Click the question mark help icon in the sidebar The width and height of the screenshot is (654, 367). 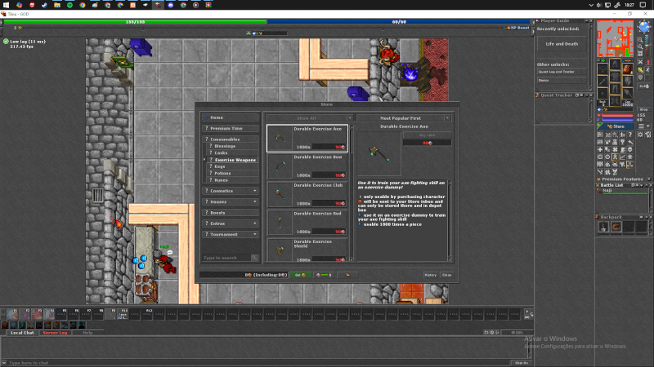click(x=630, y=135)
